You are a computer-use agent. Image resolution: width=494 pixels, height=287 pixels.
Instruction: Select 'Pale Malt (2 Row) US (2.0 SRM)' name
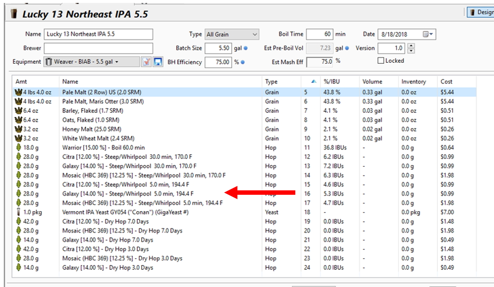point(102,92)
